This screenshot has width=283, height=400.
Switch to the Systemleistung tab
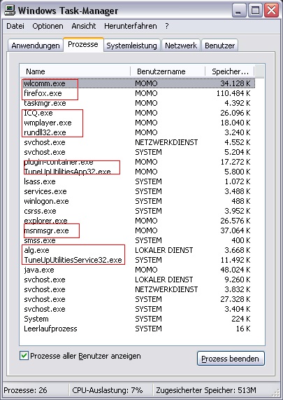(x=131, y=46)
